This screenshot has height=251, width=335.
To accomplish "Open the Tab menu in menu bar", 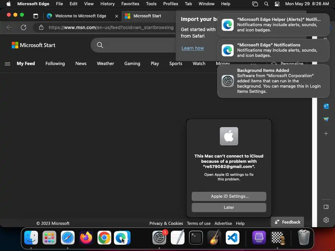I will click(188, 4).
